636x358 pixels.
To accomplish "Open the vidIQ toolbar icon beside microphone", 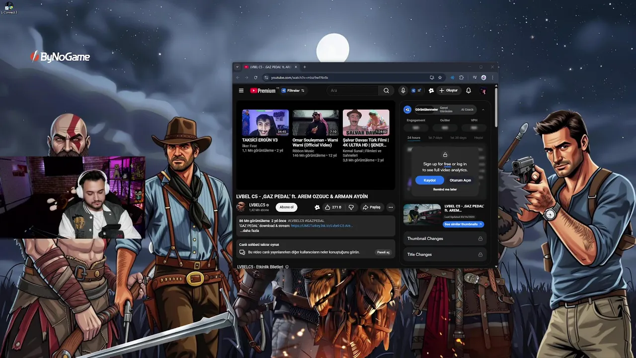I will point(416,90).
